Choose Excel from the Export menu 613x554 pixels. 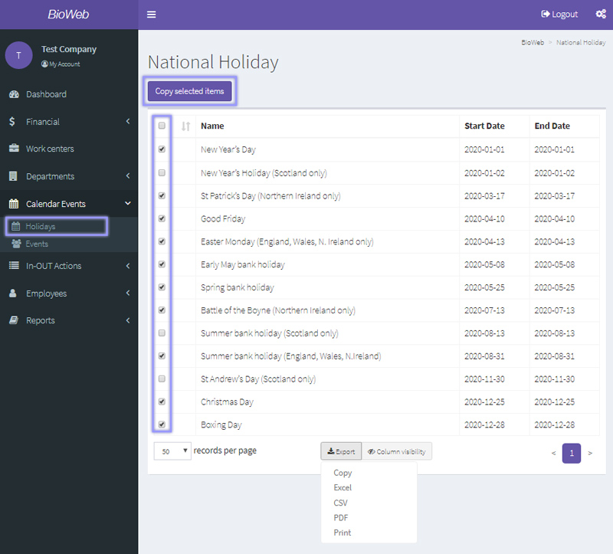343,488
